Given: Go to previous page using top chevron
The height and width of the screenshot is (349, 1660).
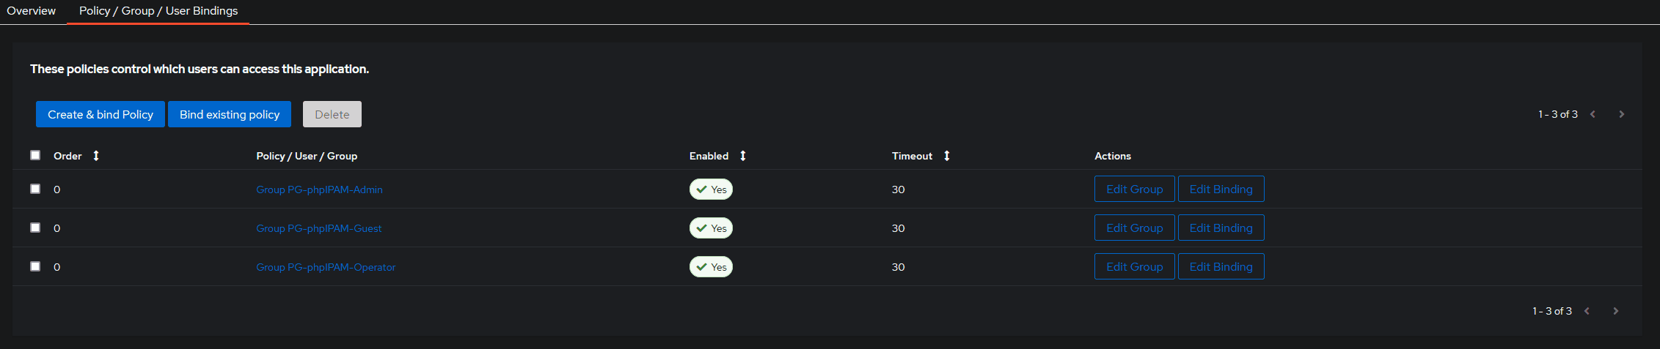Looking at the screenshot, I should pos(1593,114).
